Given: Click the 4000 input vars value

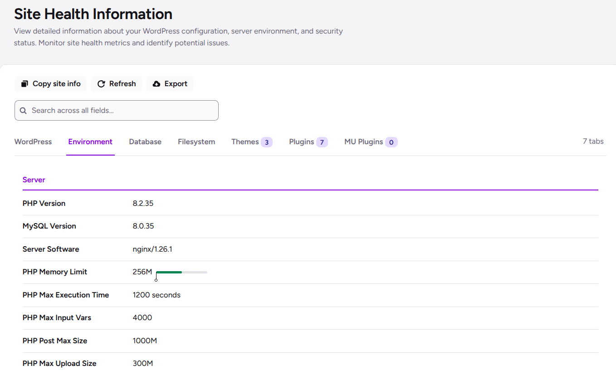Looking at the screenshot, I should [142, 318].
